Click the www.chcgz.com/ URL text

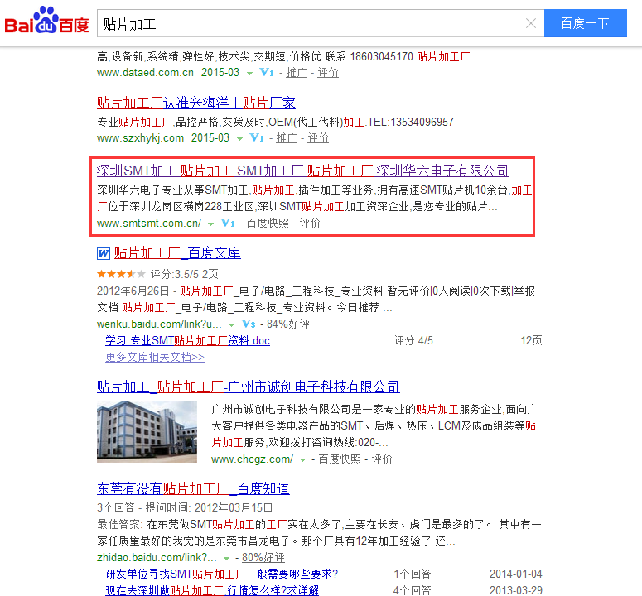point(252,459)
